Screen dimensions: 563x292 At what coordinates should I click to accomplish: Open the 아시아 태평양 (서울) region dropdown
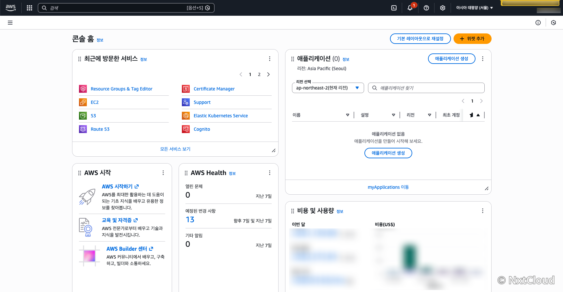(475, 8)
